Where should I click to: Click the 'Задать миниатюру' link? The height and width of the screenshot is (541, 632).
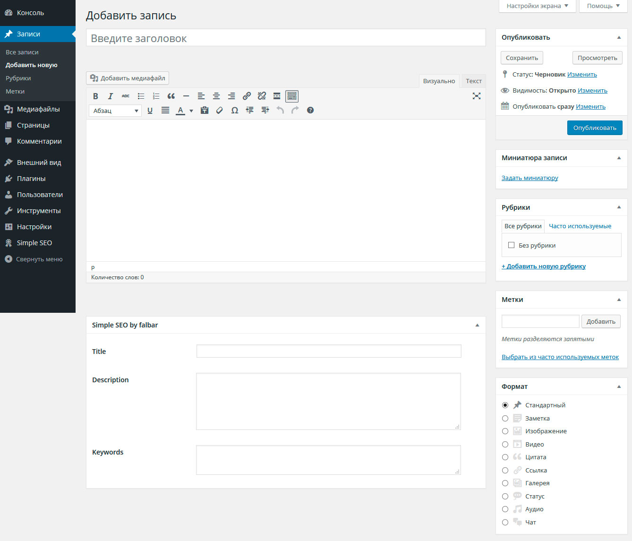click(x=530, y=178)
